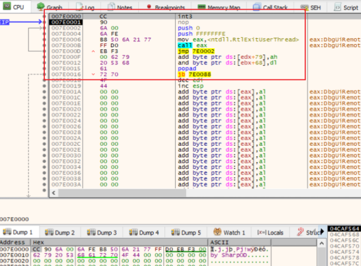Viewport: 361px width, 266px height.
Task: Click the Script page icon
Action: pos(338,7)
